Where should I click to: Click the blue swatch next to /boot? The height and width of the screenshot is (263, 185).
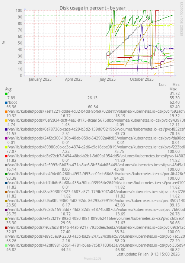pos(6,102)
